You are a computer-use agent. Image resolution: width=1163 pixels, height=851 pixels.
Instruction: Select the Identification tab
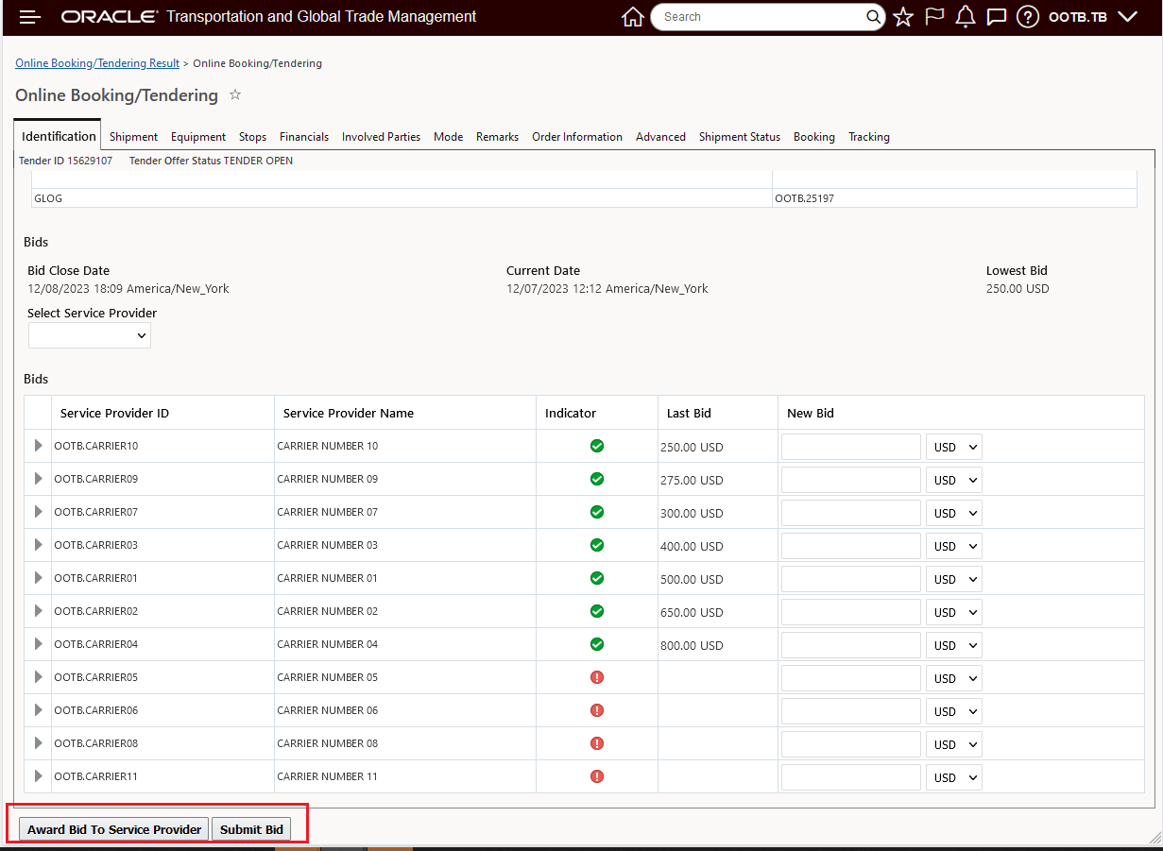[59, 136]
